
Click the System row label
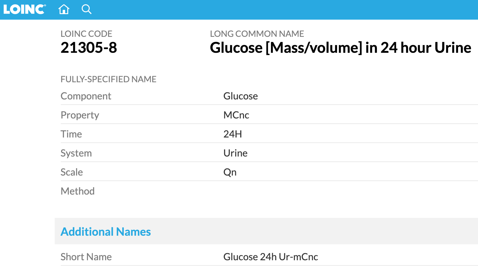point(76,153)
